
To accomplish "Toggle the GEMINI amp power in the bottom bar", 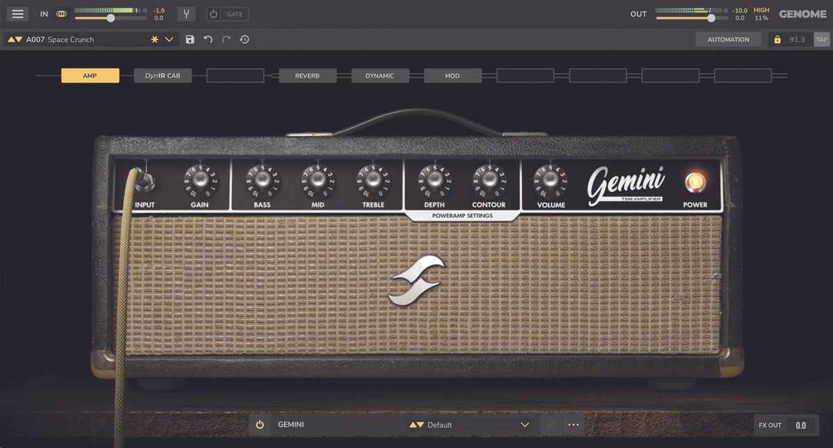I will (x=260, y=424).
